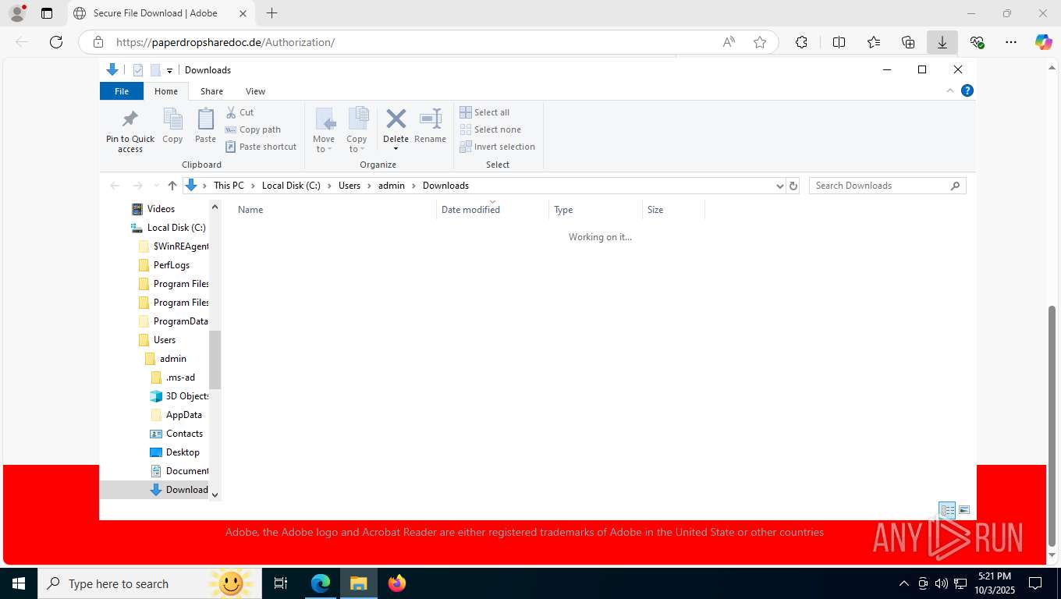The height and width of the screenshot is (599, 1061).
Task: Select Contacts in navigation tree
Action: click(184, 434)
